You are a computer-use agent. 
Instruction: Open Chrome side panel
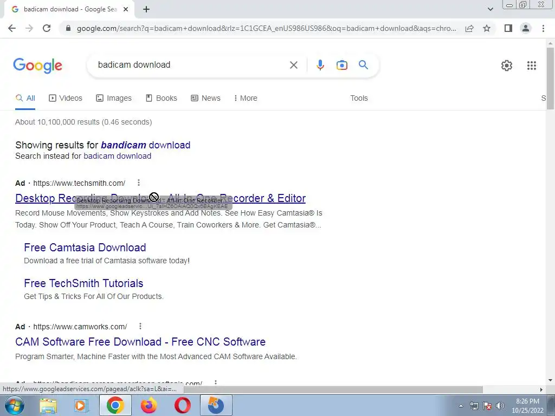508,28
